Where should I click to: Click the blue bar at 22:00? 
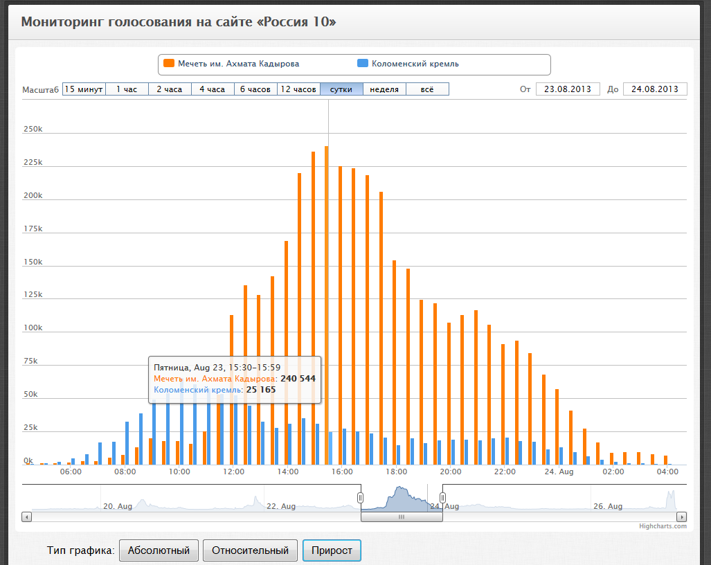click(507, 451)
